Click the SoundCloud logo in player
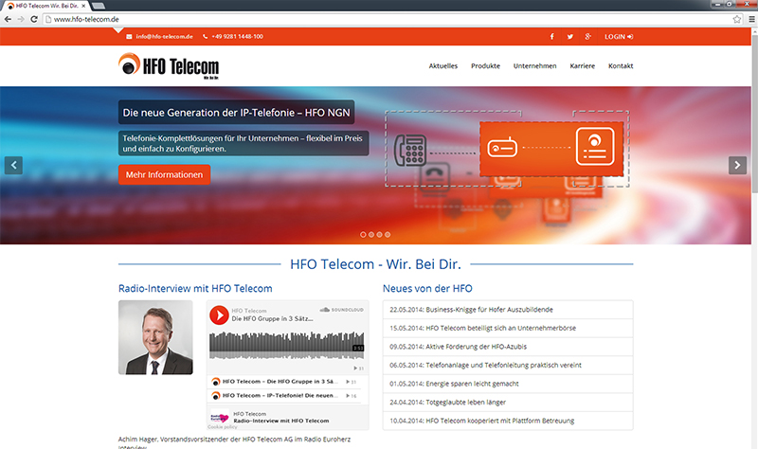 pyautogui.click(x=341, y=309)
